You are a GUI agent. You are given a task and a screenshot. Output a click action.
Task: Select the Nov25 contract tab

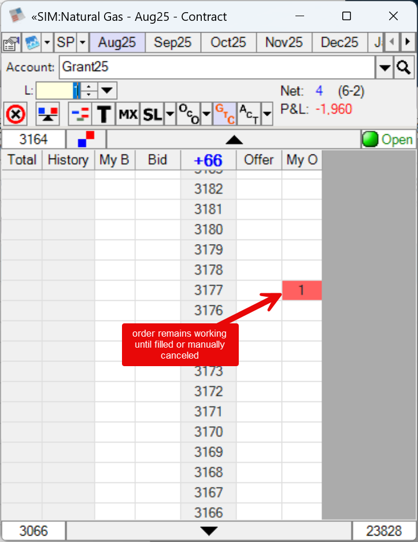click(284, 43)
